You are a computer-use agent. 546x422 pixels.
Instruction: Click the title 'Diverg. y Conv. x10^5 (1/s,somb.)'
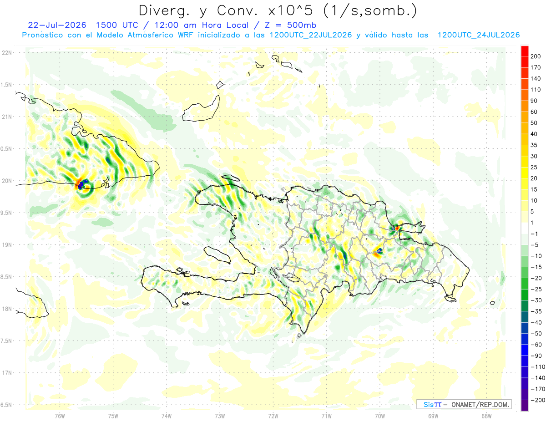(x=278, y=10)
